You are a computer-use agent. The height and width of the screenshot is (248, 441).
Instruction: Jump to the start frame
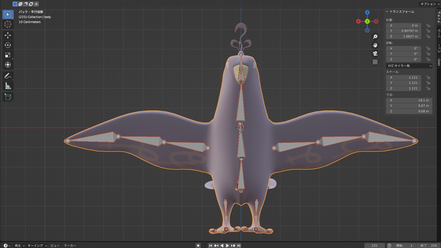tap(211, 246)
